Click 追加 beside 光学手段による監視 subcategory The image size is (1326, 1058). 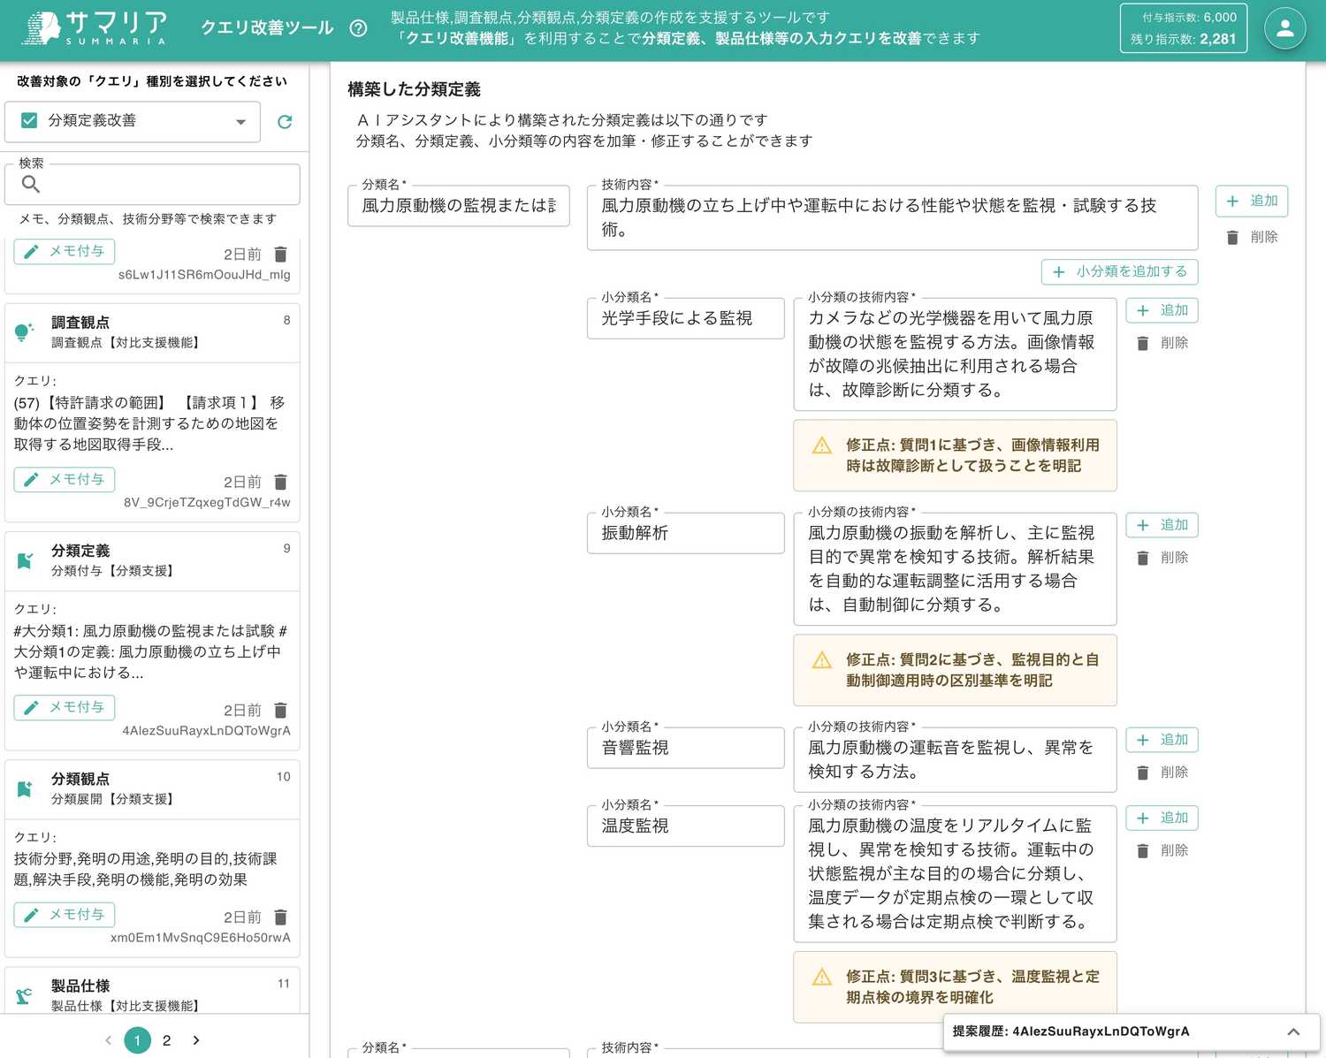coord(1162,310)
